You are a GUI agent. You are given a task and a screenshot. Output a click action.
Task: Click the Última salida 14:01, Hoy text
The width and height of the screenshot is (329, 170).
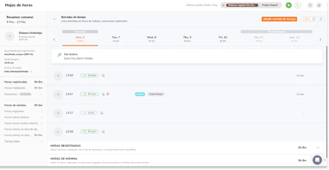coord(202,5)
